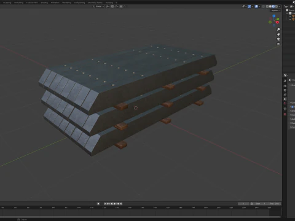
Task: Toggle the timeline auto keying record button
Action: [x=98, y=204]
